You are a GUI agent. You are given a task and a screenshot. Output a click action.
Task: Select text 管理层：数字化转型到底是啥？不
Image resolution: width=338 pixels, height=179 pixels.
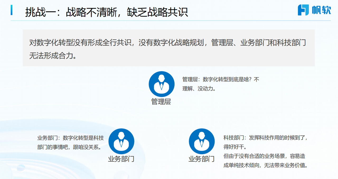pyautogui.click(x=221, y=79)
